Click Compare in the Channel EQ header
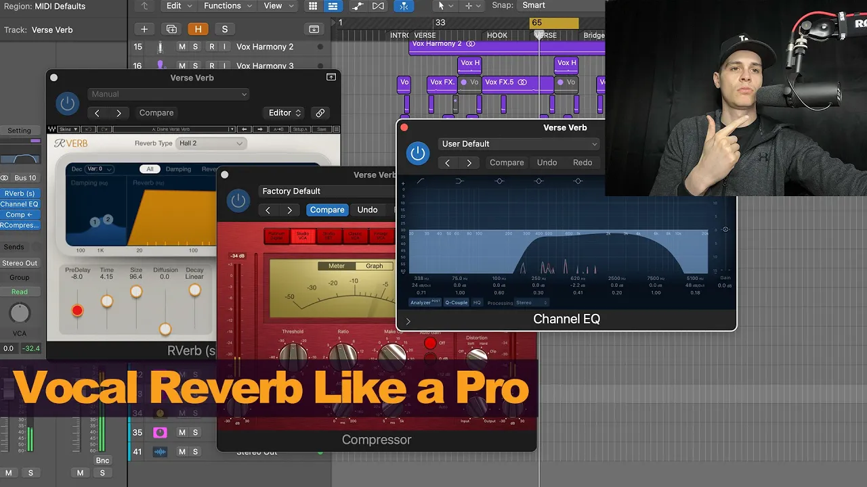 tap(507, 162)
